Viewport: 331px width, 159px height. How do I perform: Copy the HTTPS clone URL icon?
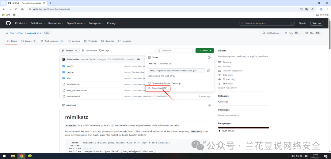(x=208, y=70)
